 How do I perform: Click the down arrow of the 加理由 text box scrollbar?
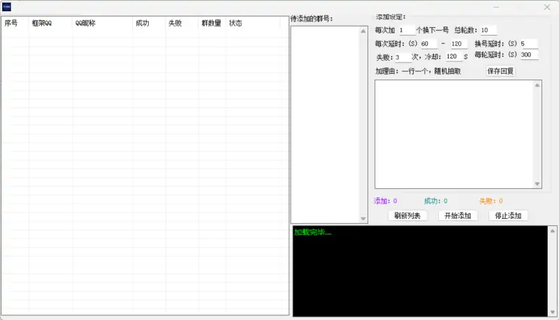click(x=537, y=184)
